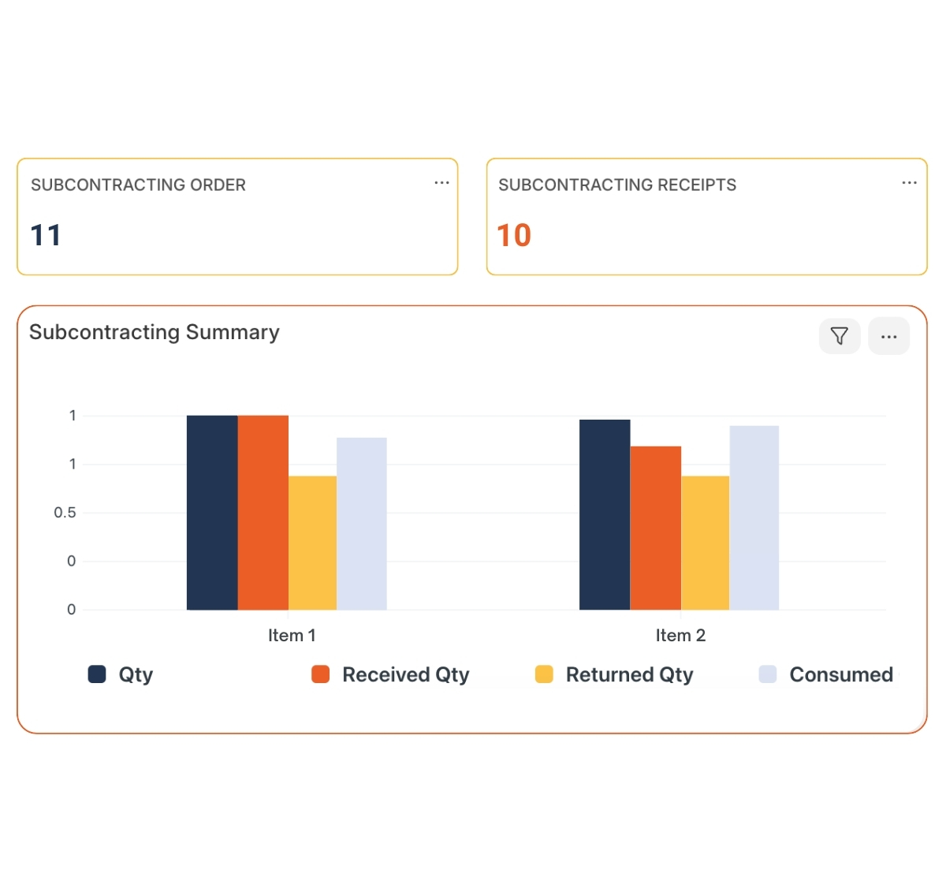Select yellow Returned Qty bar for Item 1
946x885 pixels.
pos(312,543)
